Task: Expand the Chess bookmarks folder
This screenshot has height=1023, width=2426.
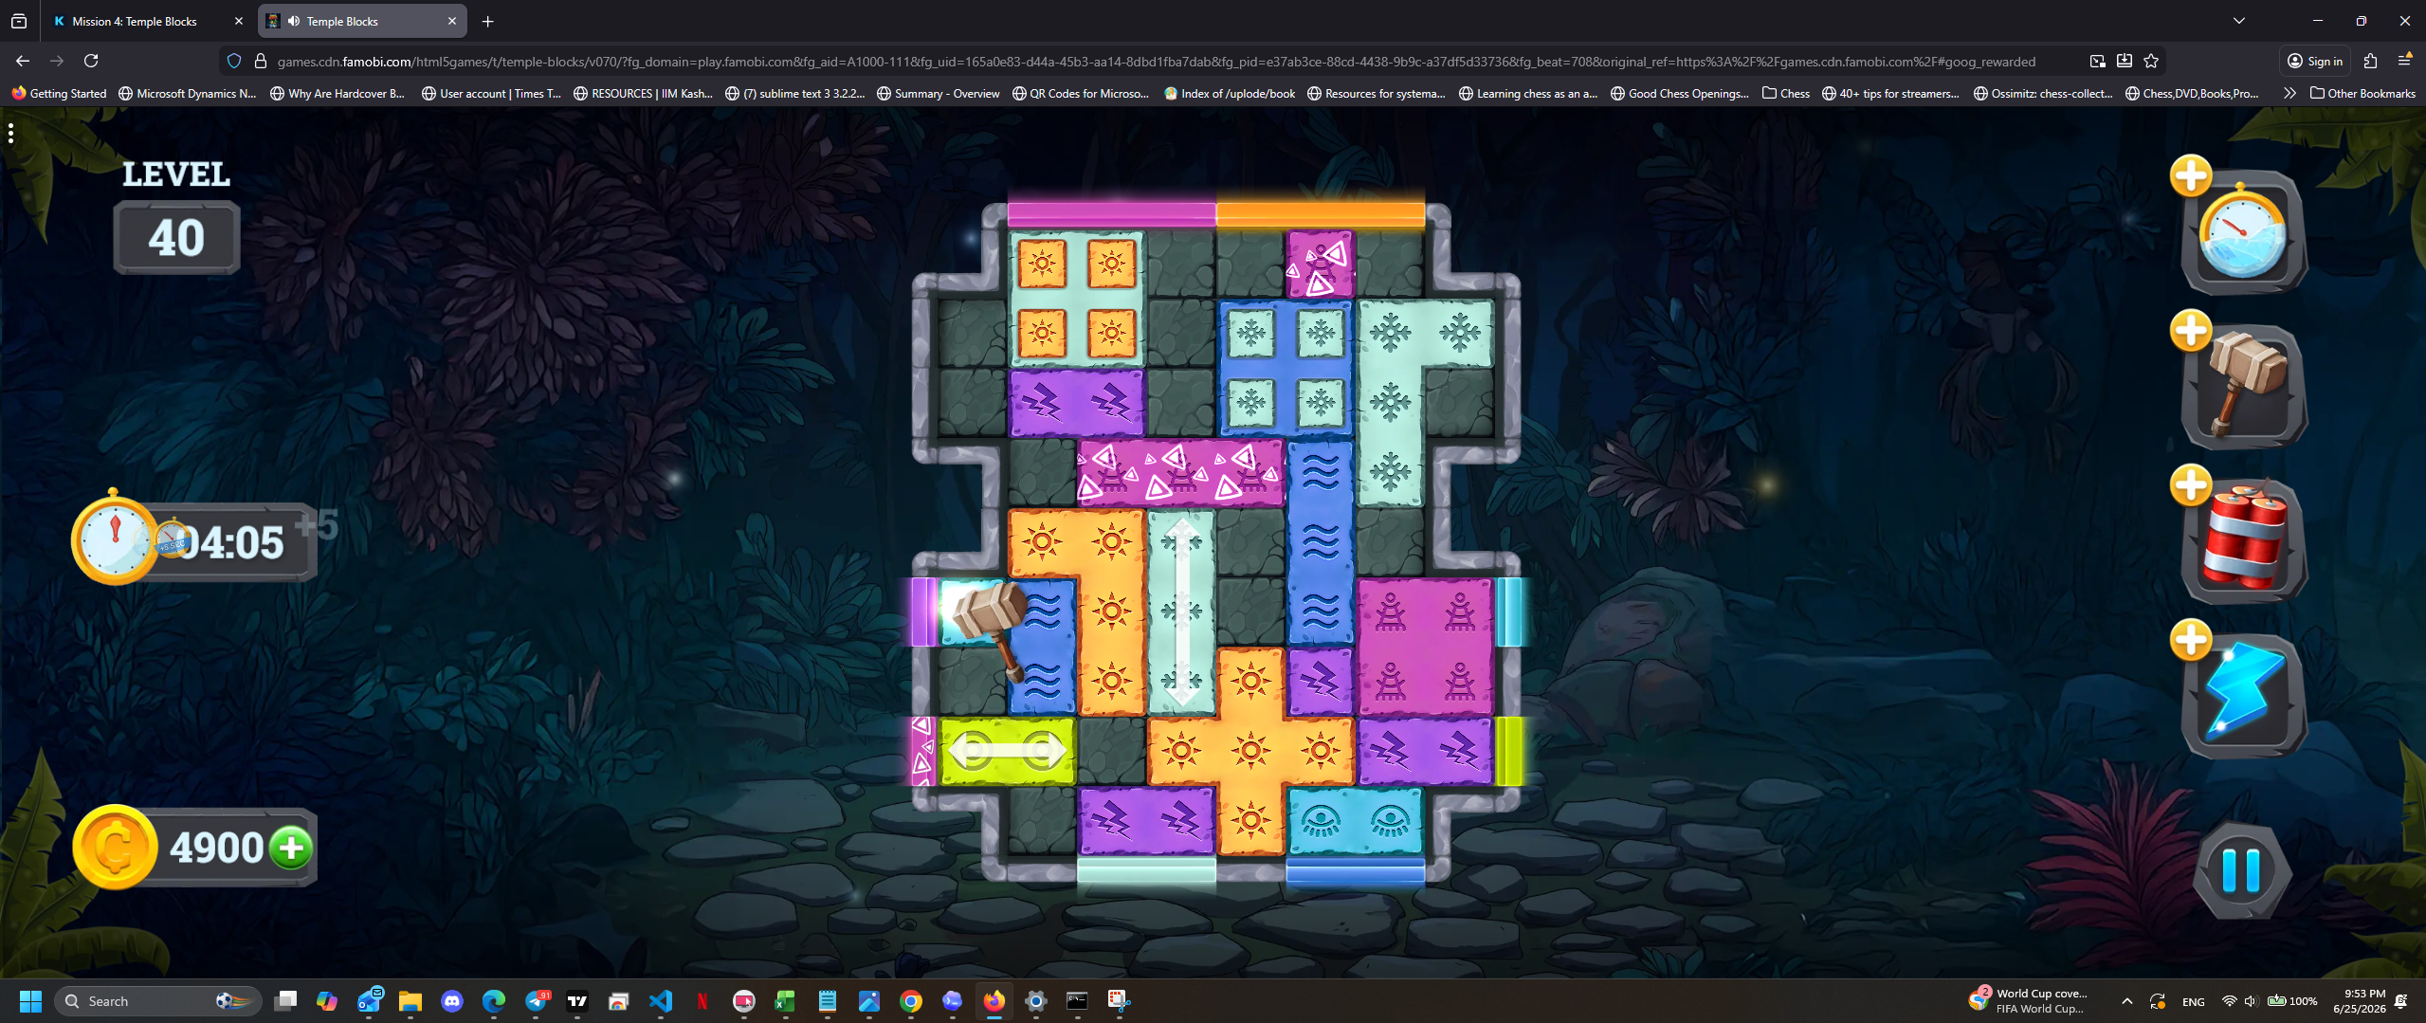Action: point(1786,93)
